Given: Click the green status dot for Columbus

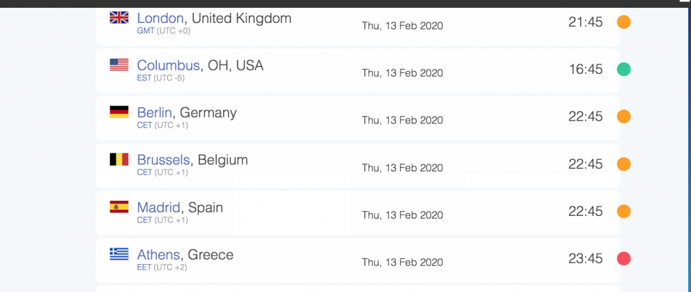Looking at the screenshot, I should (623, 70).
